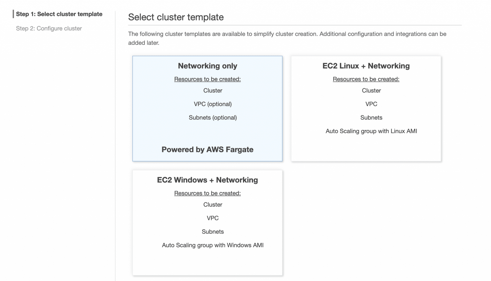Image resolution: width=491 pixels, height=281 pixels.
Task: Click Resources to be created under EC2 Linux
Action: 366,79
